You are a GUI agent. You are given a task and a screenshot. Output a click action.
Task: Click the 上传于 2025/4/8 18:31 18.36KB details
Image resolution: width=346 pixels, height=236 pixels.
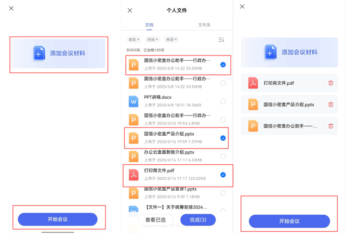pyautogui.click(x=172, y=105)
